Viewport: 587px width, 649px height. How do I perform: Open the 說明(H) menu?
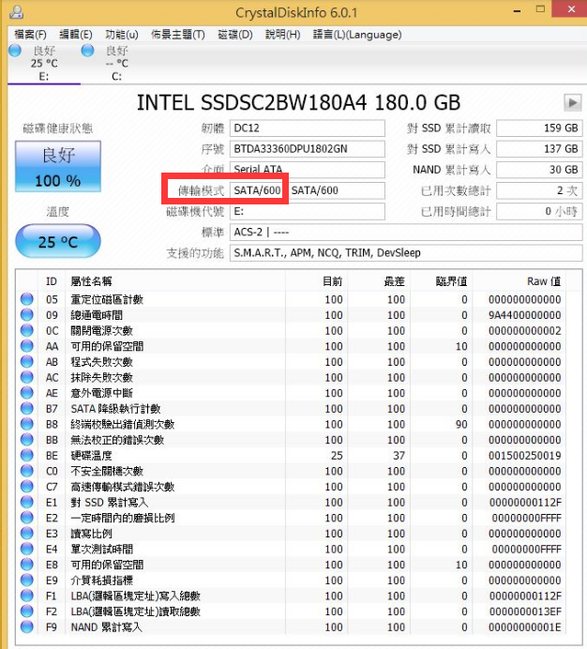[283, 35]
